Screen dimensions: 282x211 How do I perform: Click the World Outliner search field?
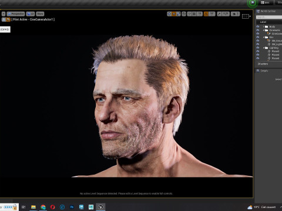269,17
